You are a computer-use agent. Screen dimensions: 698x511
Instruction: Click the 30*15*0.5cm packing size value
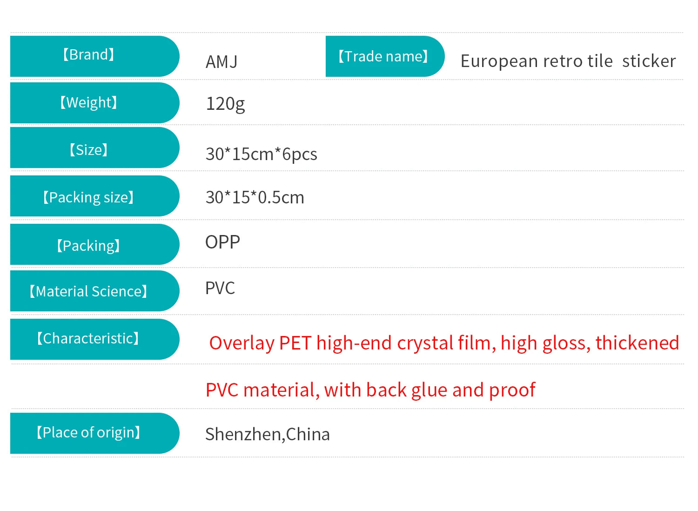pyautogui.click(x=255, y=198)
